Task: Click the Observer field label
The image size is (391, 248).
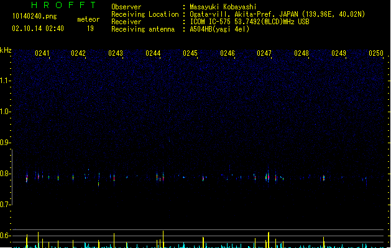Action: (x=126, y=7)
